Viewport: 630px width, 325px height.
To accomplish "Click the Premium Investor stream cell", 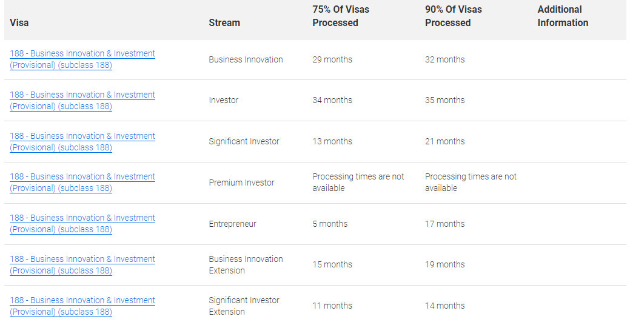I will 241,183.
